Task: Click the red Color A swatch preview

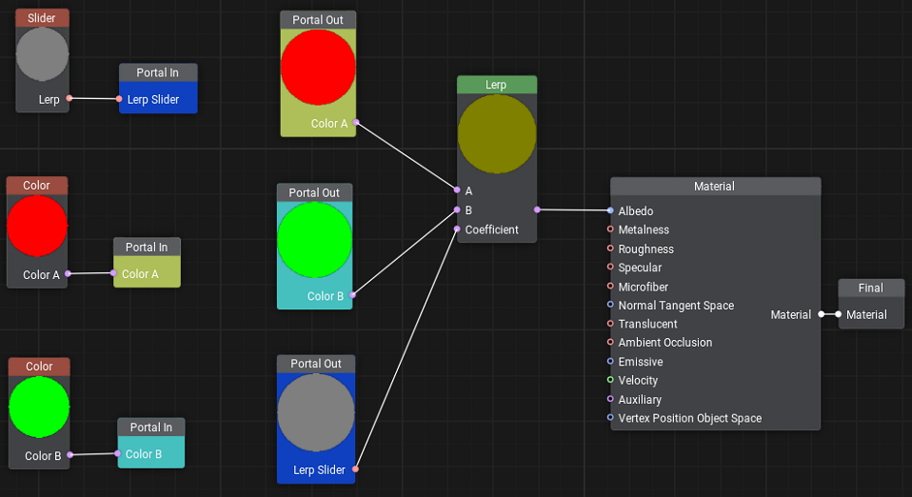Action: 37,227
